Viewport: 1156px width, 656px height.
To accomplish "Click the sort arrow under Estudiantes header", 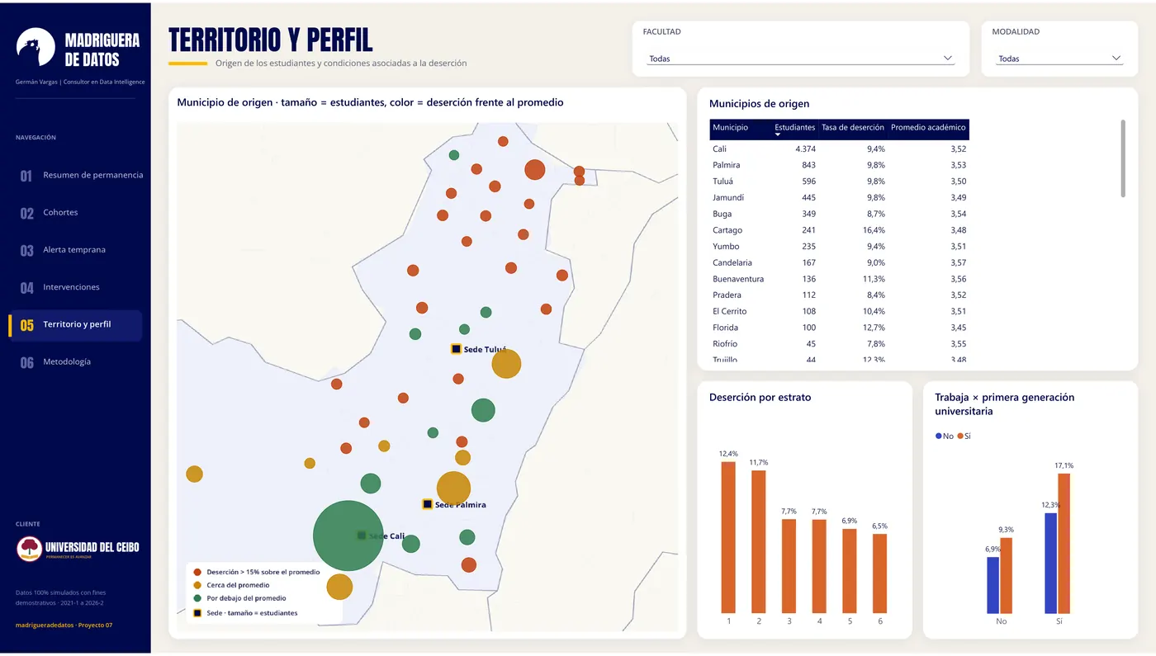I will point(778,135).
